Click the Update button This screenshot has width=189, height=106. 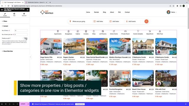point(23,104)
